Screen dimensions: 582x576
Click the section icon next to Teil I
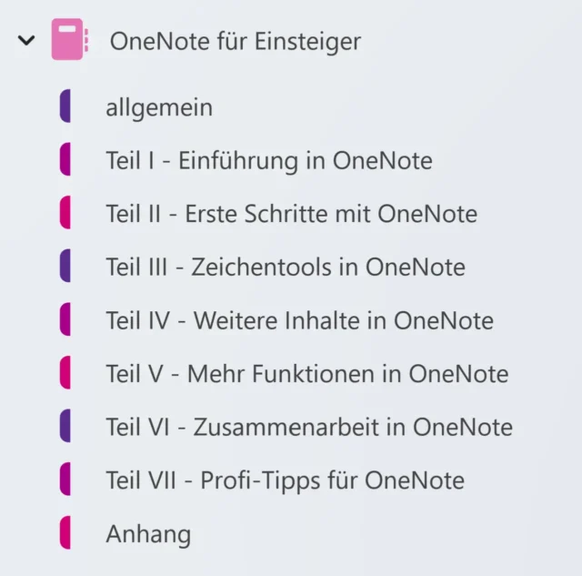(x=65, y=161)
